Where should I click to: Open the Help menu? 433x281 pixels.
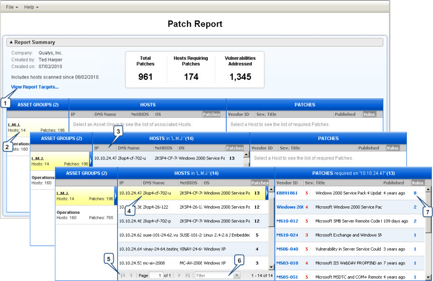pyautogui.click(x=29, y=7)
